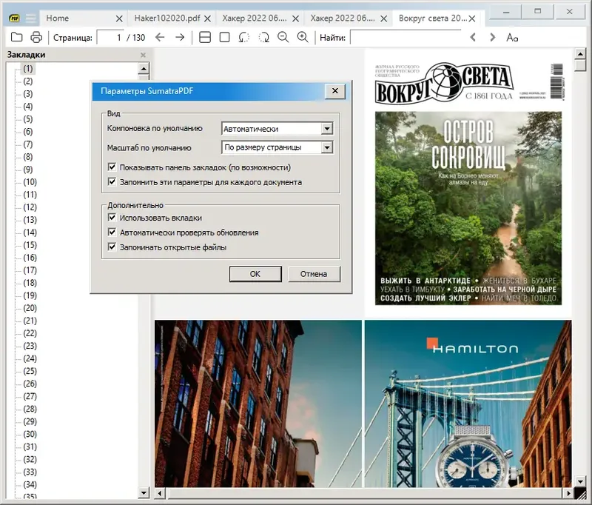The height and width of the screenshot is (505, 592).
Task: Click the Hamilton advertisement page
Action: [468, 404]
